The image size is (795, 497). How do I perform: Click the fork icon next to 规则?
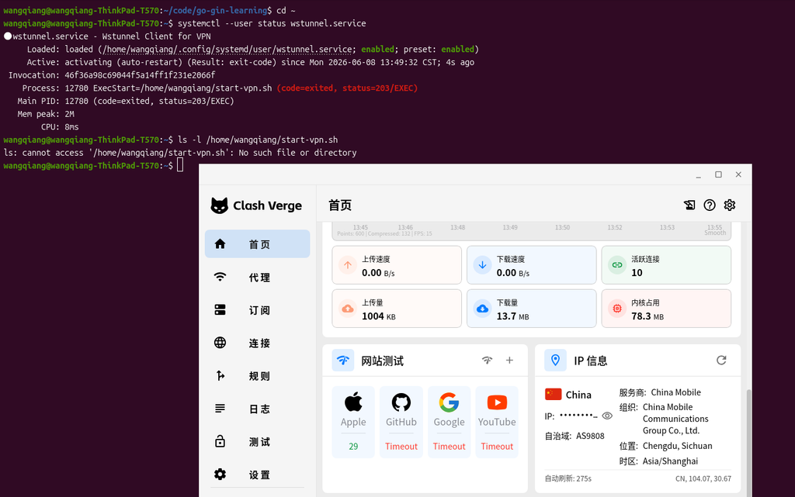point(220,375)
